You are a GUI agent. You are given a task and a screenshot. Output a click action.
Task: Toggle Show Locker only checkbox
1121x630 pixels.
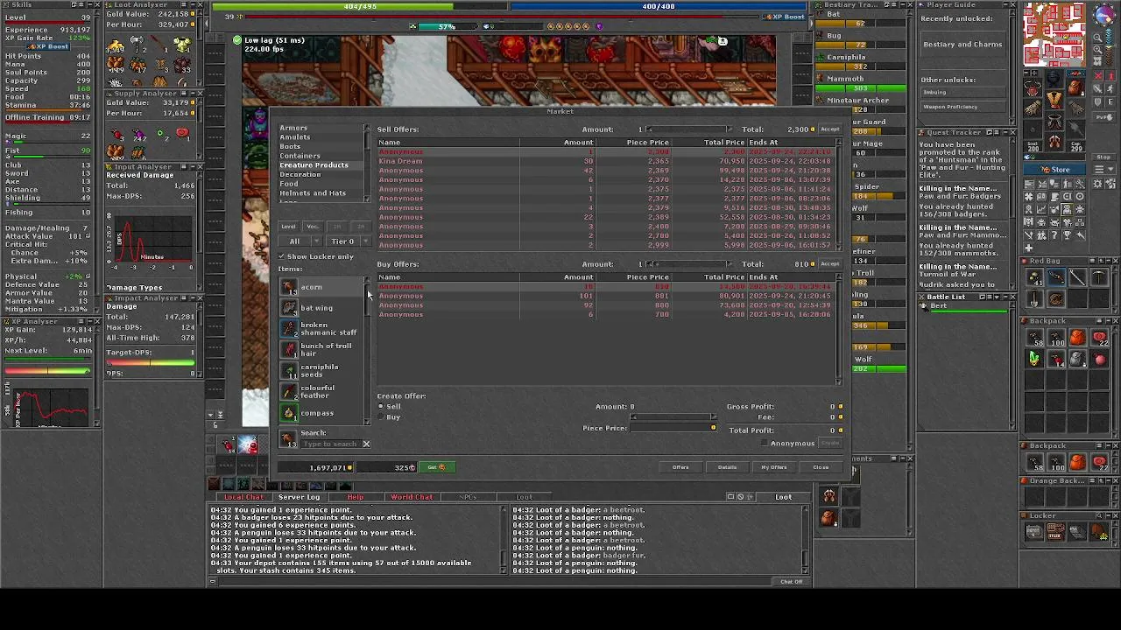[283, 256]
